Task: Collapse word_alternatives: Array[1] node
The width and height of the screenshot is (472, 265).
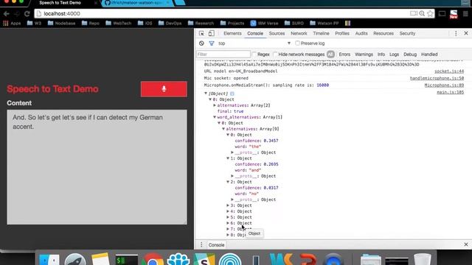Action: click(215, 117)
